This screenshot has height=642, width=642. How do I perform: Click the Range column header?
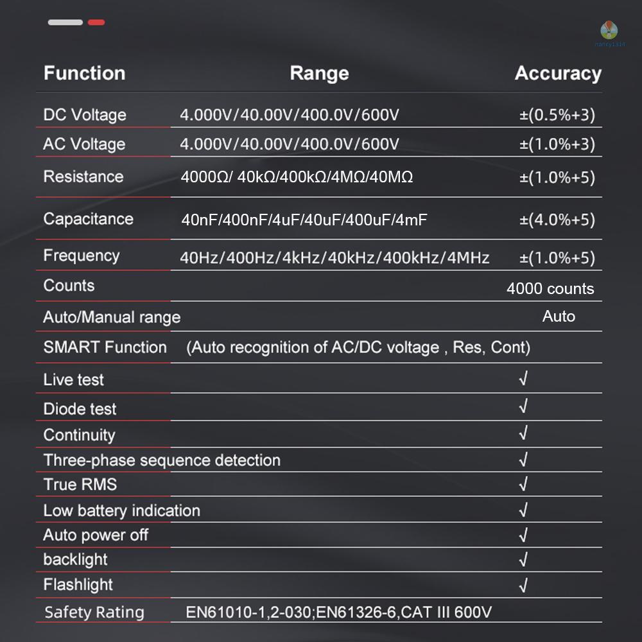(x=319, y=73)
